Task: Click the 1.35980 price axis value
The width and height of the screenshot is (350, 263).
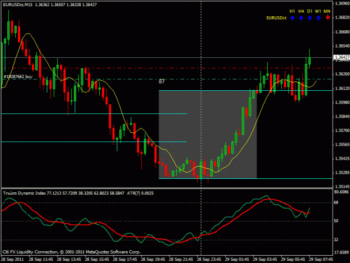Action: 342,103
